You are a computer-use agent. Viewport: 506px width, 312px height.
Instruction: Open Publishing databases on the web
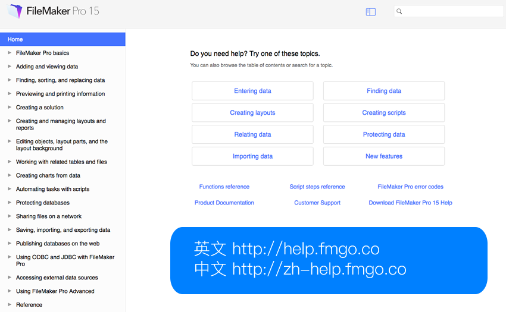click(58, 244)
